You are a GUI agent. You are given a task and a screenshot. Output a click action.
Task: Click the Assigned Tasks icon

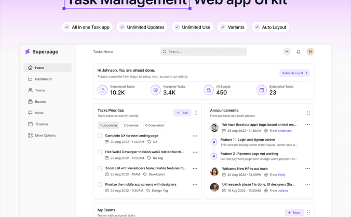pyautogui.click(x=155, y=90)
